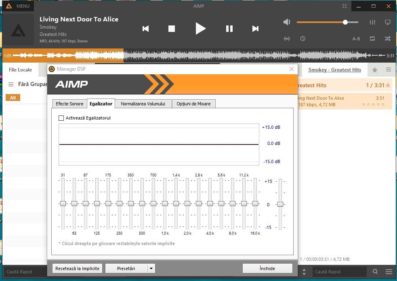Toggle the A-B repeat section
This screenshot has width=397, height=281.
(x=356, y=39)
